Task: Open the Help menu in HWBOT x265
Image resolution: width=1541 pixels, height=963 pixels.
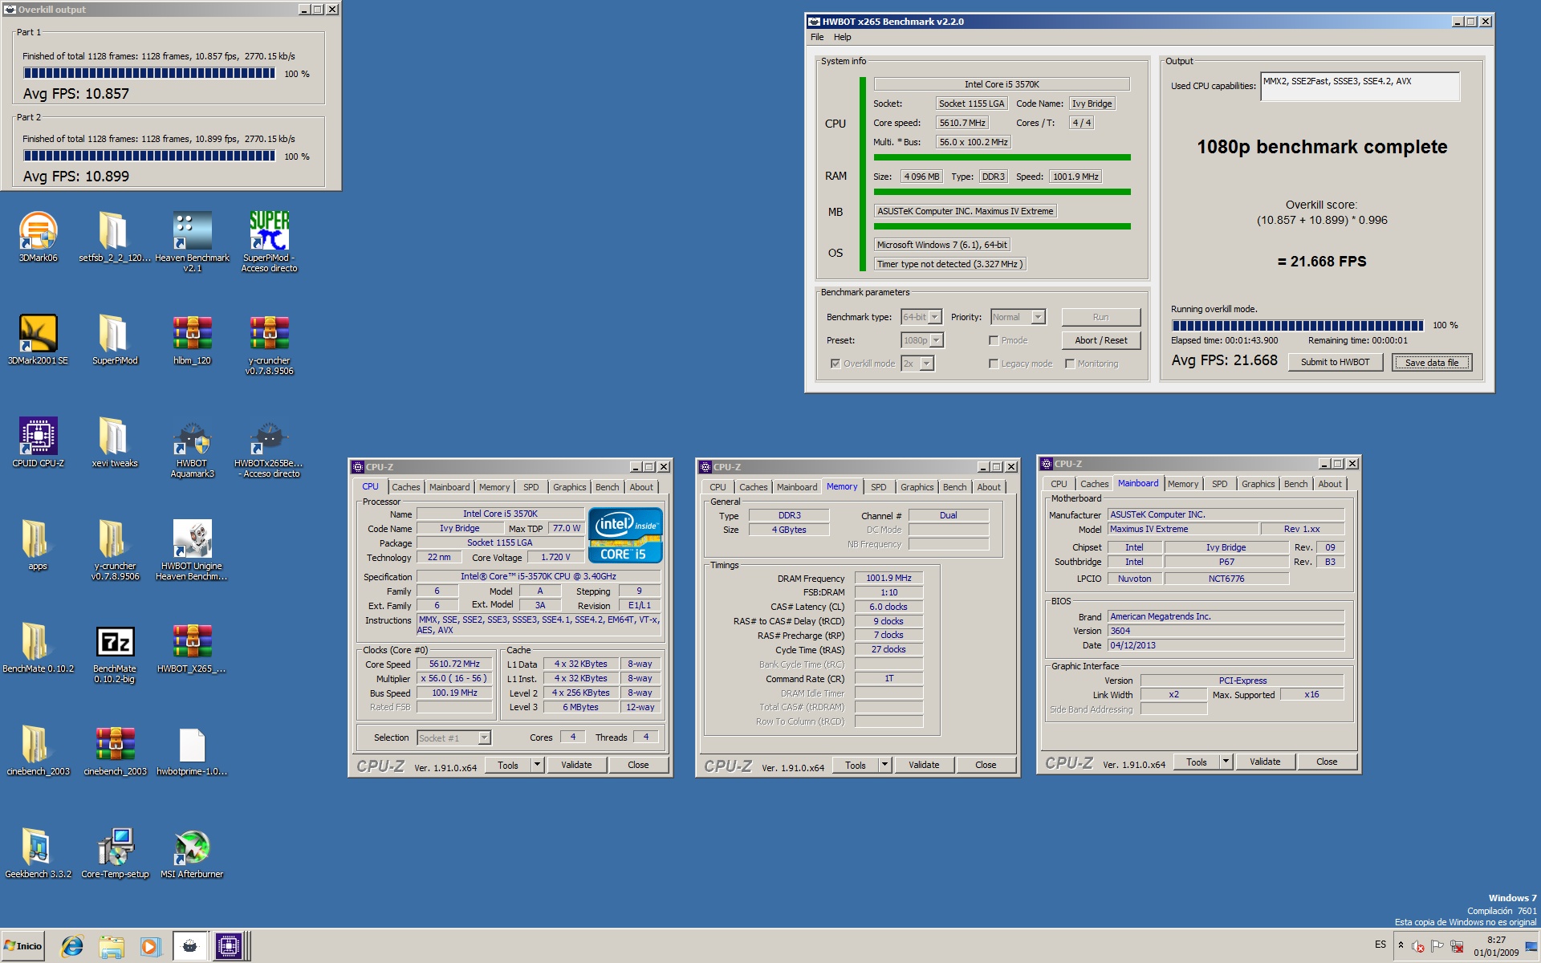Action: pyautogui.click(x=842, y=37)
